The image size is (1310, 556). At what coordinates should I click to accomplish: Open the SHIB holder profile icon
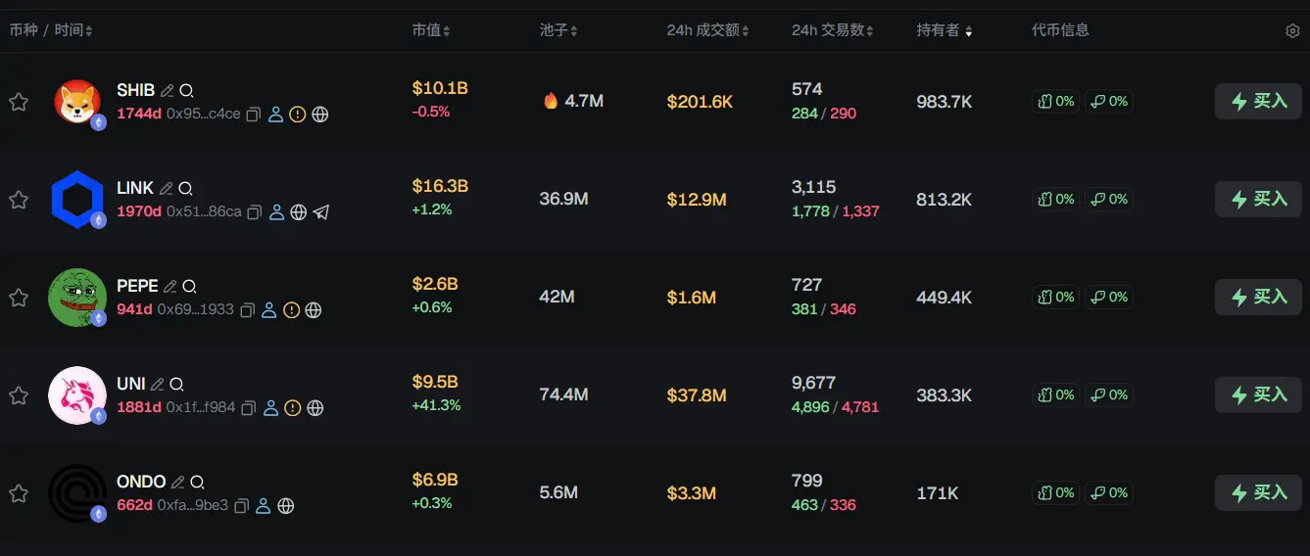[x=275, y=115]
